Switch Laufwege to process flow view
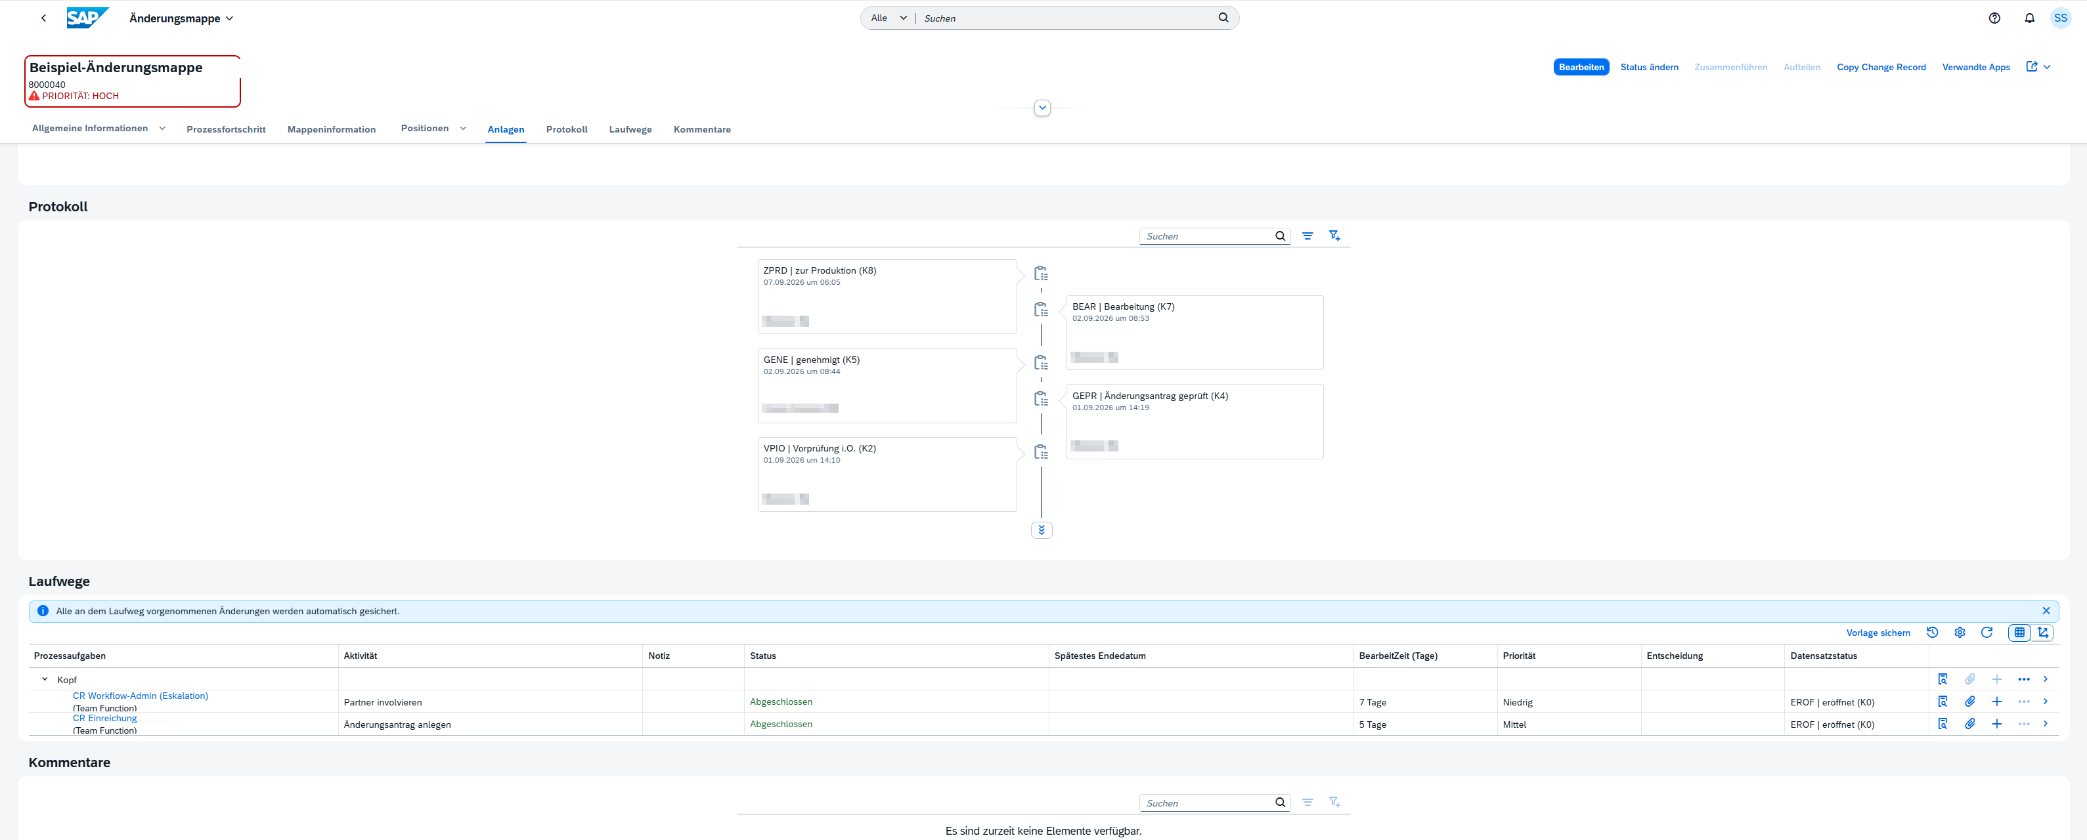Viewport: 2087px width, 840px height. pyautogui.click(x=2042, y=632)
